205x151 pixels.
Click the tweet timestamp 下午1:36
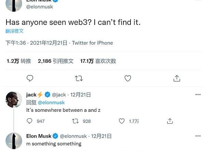pos(16,43)
